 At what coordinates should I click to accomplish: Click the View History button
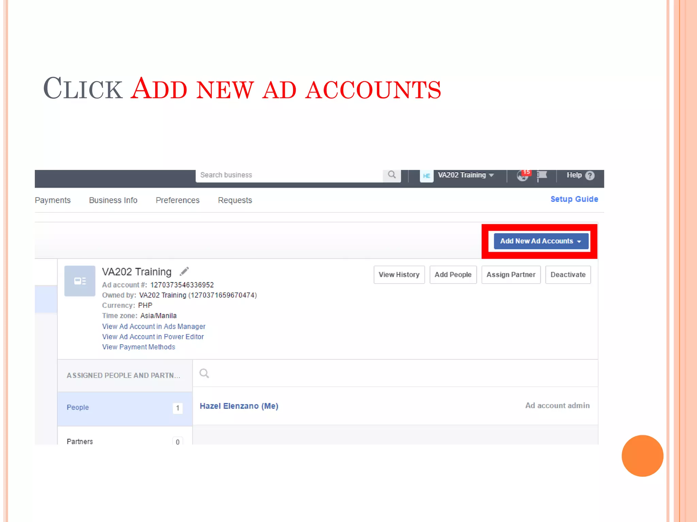399,275
